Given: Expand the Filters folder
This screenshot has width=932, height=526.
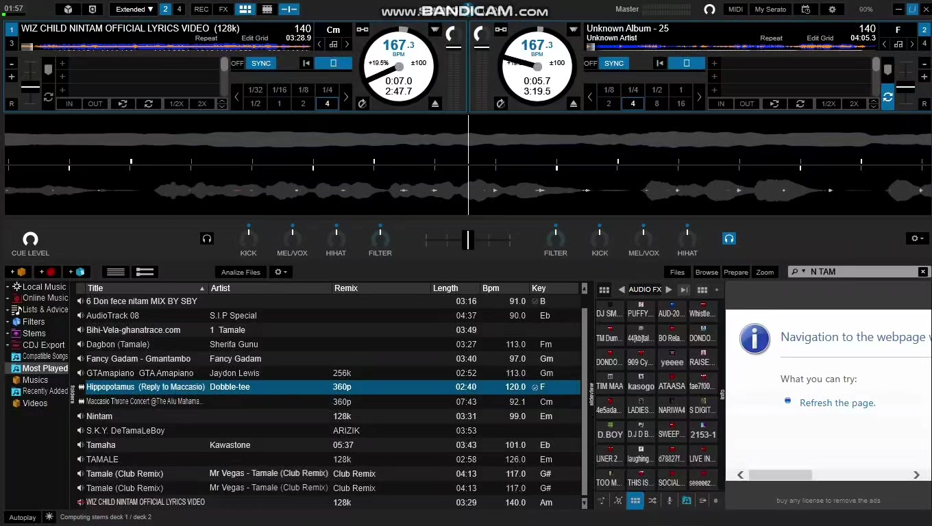Looking at the screenshot, I should [8, 322].
